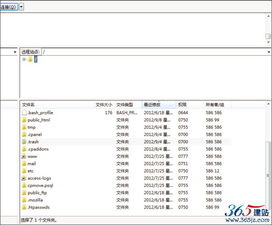Click the file list vertical scrollbar thumb
The image size is (272, 225).
268,175
